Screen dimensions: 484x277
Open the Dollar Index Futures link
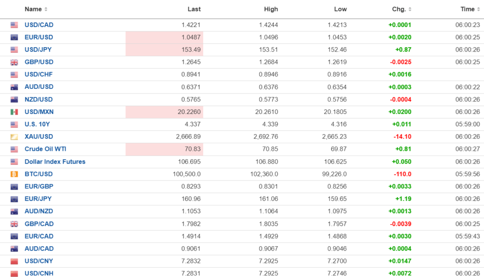[55, 162]
